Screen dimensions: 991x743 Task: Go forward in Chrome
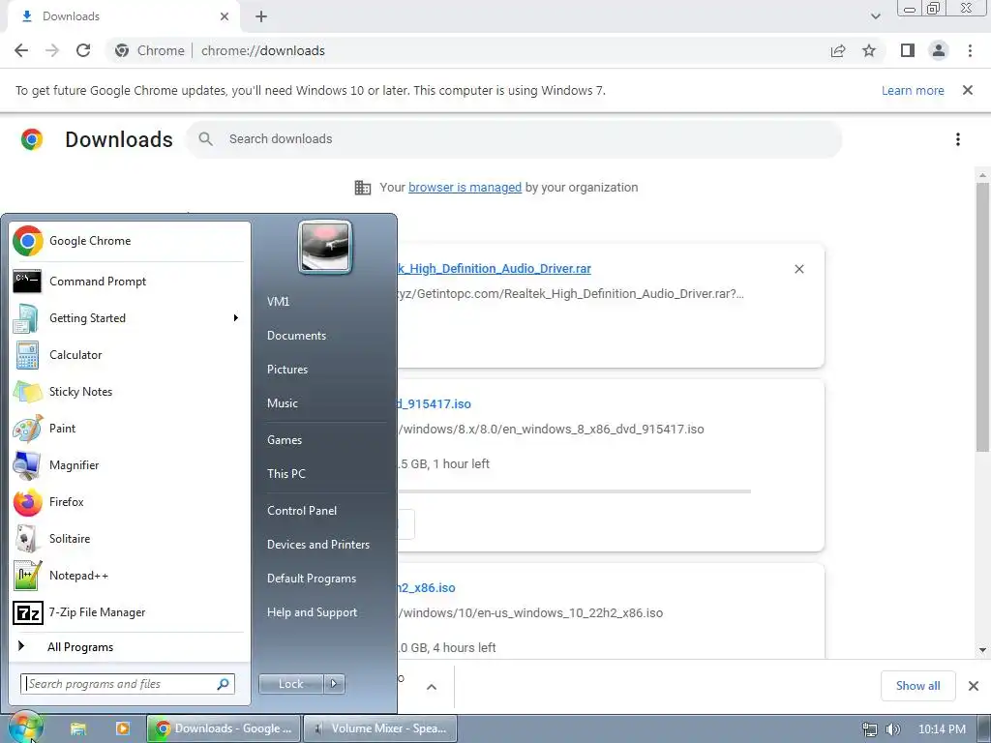pyautogui.click(x=52, y=50)
